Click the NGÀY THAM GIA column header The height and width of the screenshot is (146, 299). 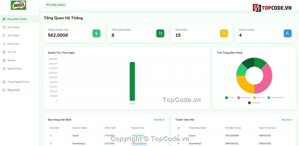pyautogui.click(x=267, y=128)
